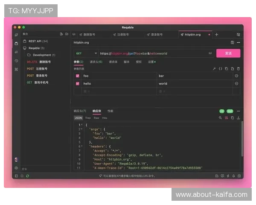Open settings gear at bottom of sidebar
Screen dimensions: 256x205
(x=16, y=168)
